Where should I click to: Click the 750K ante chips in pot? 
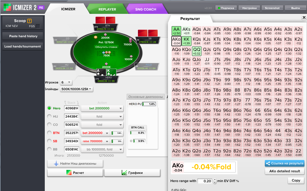(x=107, y=52)
